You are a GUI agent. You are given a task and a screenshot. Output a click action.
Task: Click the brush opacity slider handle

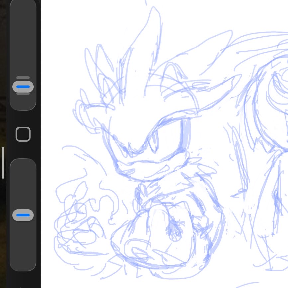tap(23, 215)
